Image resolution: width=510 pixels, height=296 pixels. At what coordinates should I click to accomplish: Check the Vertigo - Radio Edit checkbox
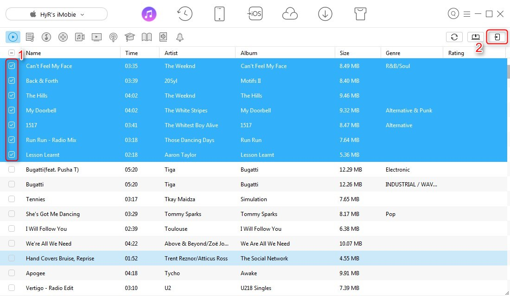pos(12,288)
